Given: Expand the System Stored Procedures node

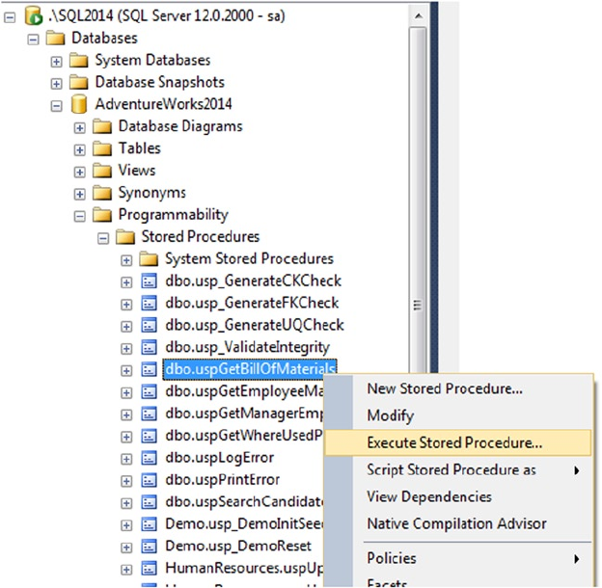Looking at the screenshot, I should tap(126, 261).
